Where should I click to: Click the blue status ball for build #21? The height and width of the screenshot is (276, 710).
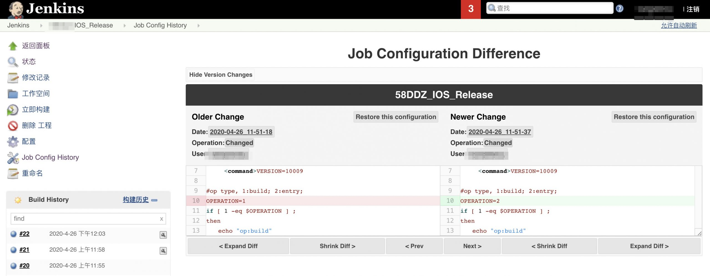click(x=13, y=250)
